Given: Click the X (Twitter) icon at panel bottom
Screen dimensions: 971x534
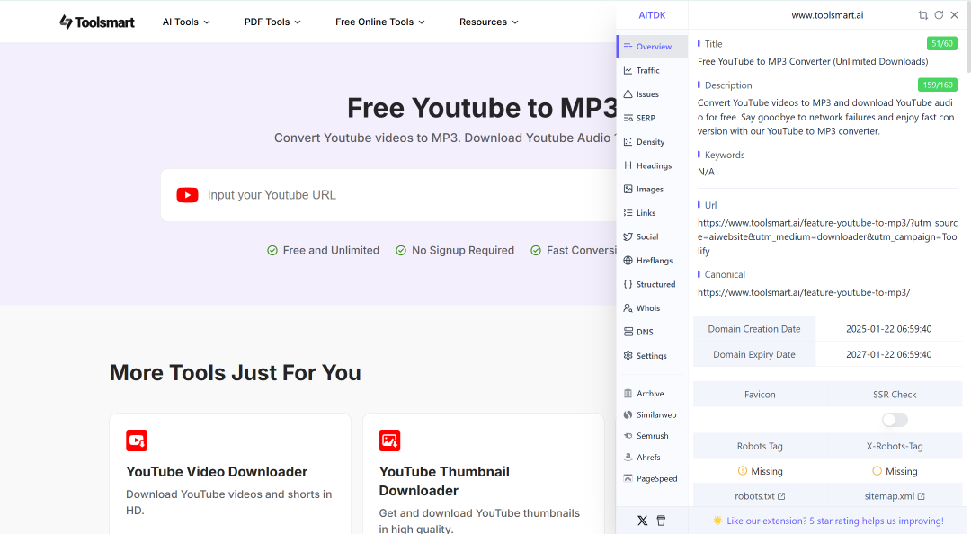Looking at the screenshot, I should (x=642, y=521).
